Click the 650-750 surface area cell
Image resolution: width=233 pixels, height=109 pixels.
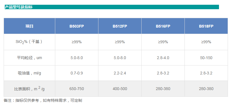tap(77, 89)
